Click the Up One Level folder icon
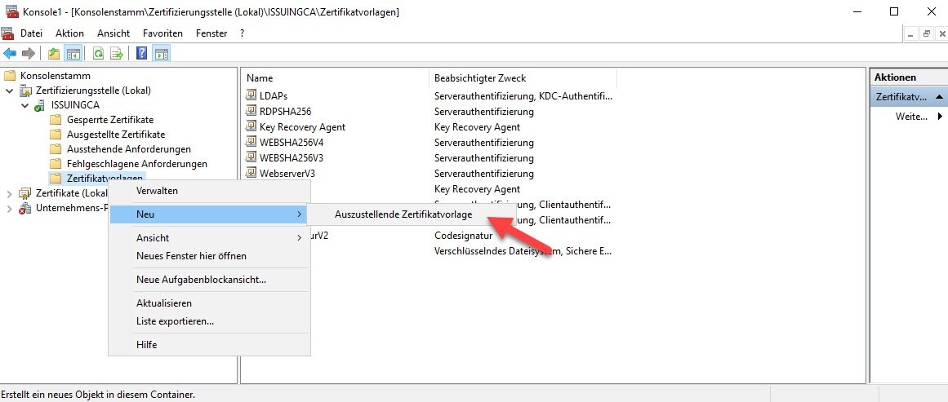This screenshot has width=948, height=402. click(54, 54)
